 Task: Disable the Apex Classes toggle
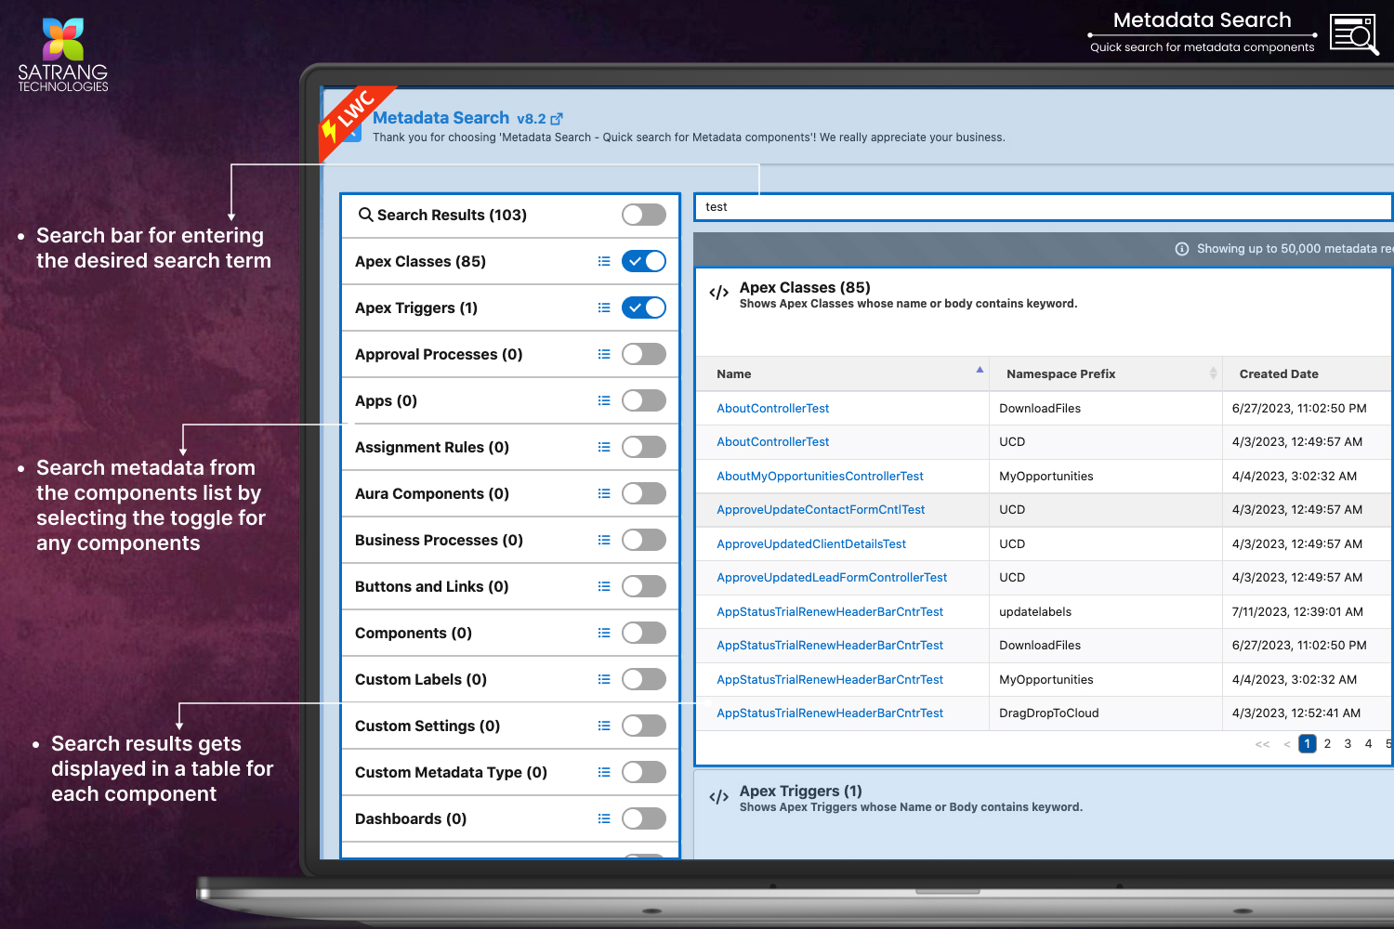pos(644,261)
